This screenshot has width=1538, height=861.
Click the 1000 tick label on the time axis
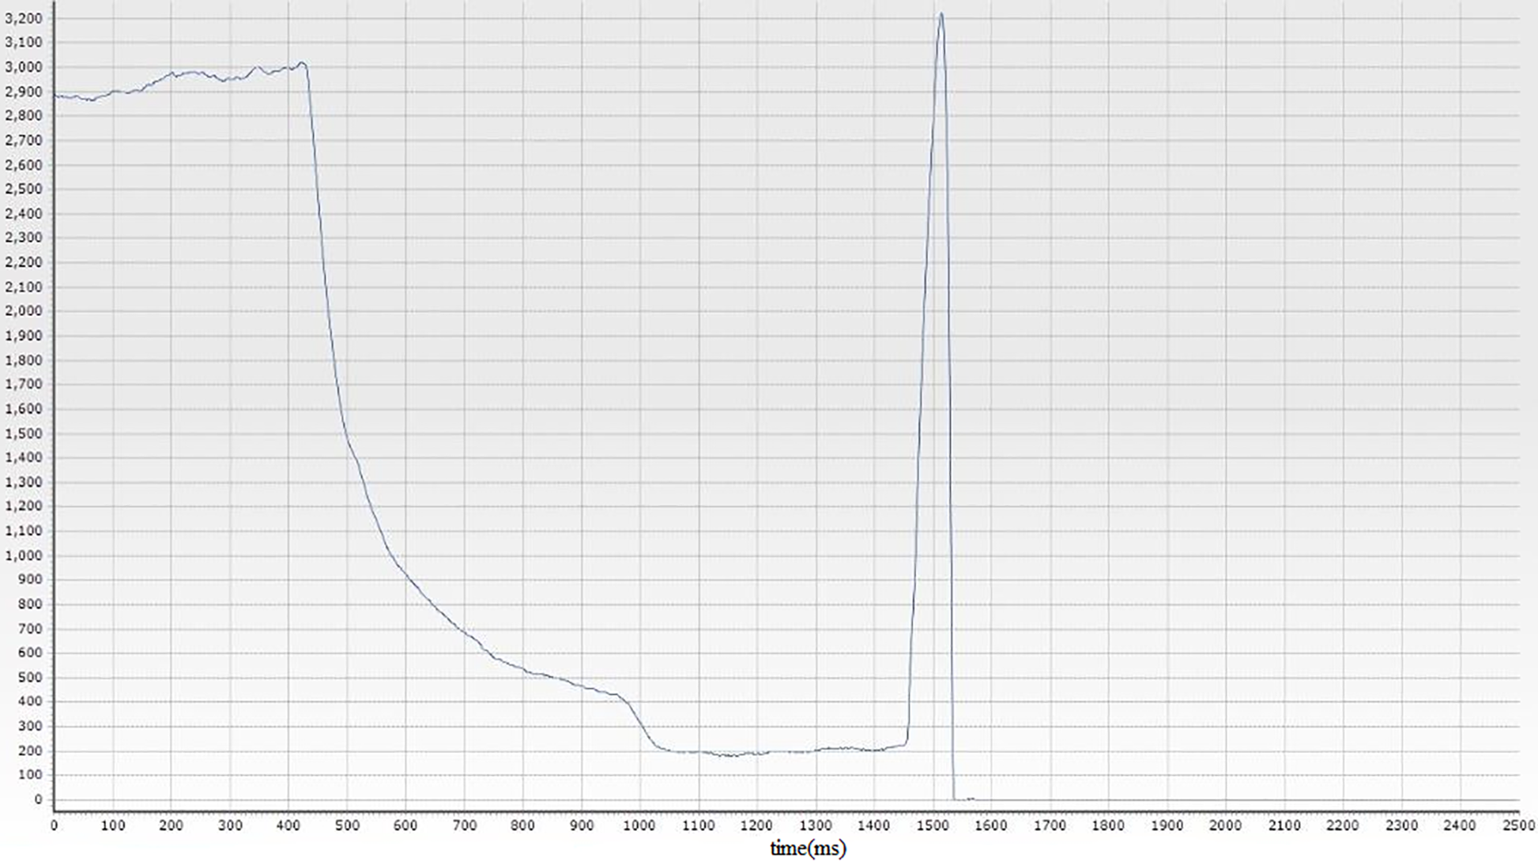pos(639,825)
